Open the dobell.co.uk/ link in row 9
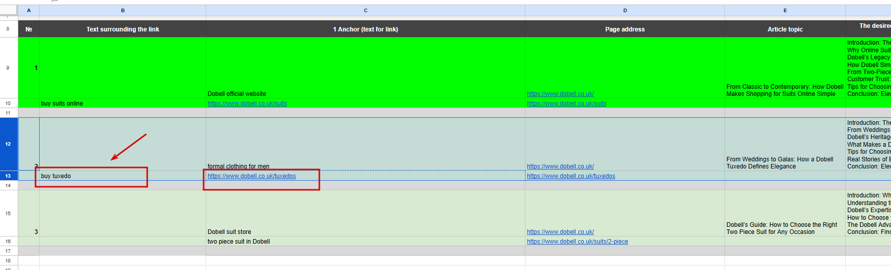 (x=560, y=94)
